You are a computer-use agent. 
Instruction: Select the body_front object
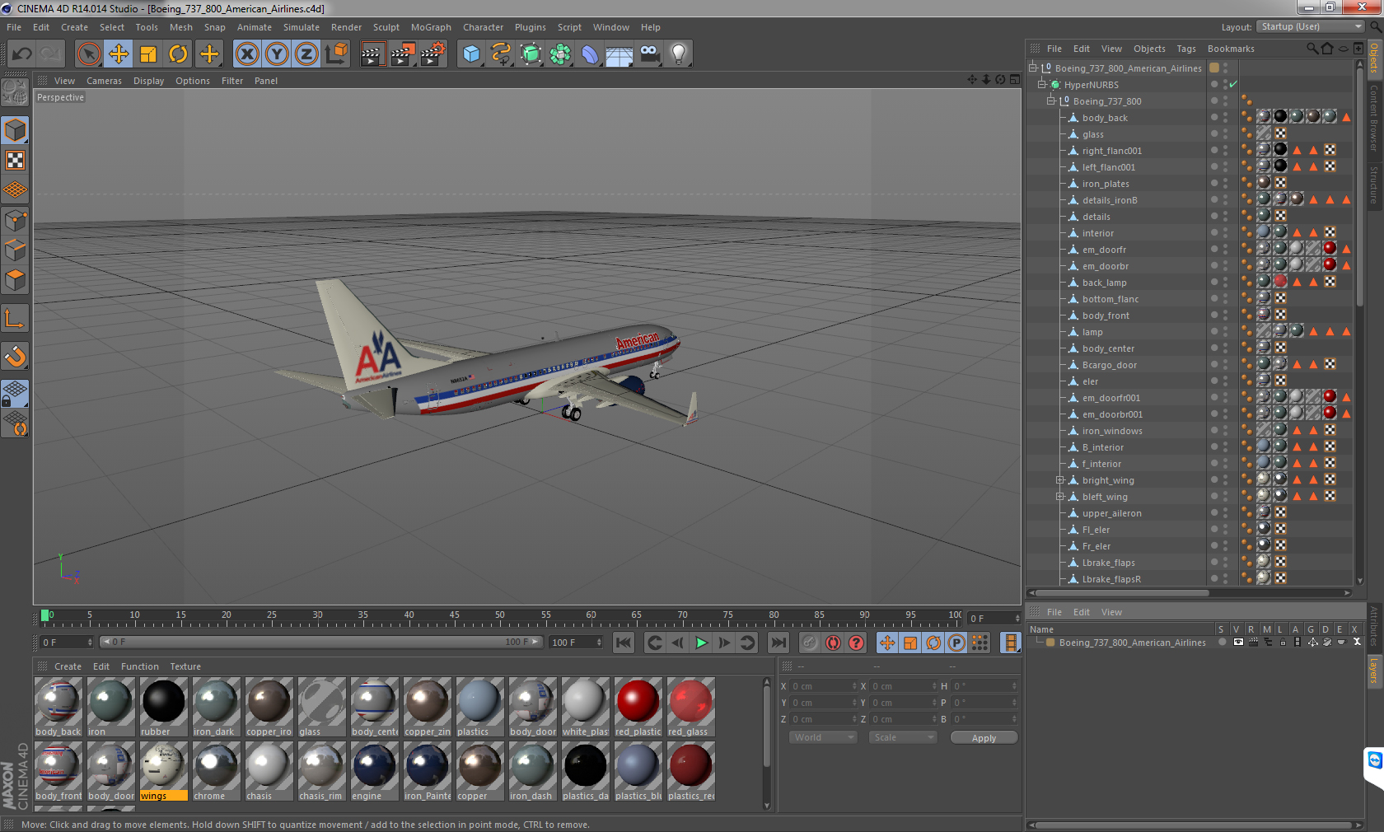(x=1106, y=316)
